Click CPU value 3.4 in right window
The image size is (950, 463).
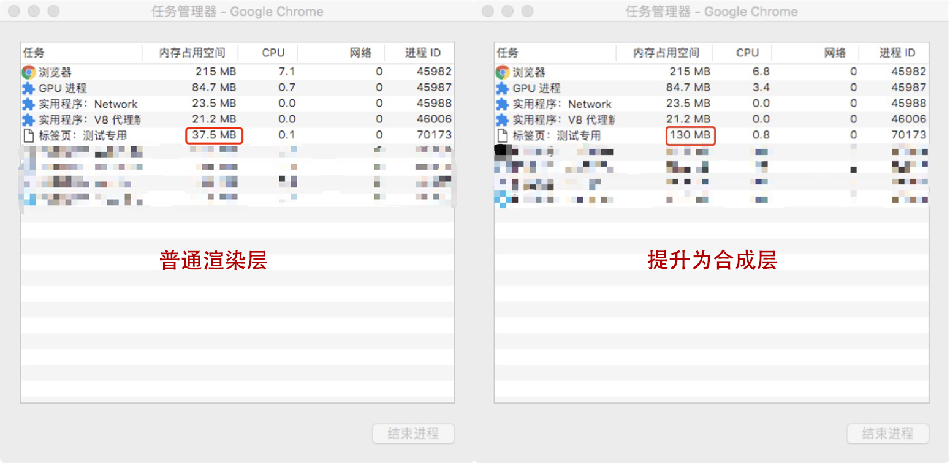(761, 88)
